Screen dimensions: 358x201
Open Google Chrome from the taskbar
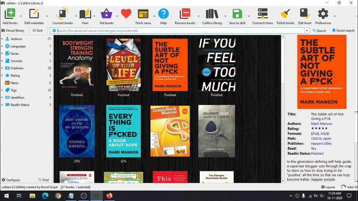click(58, 196)
